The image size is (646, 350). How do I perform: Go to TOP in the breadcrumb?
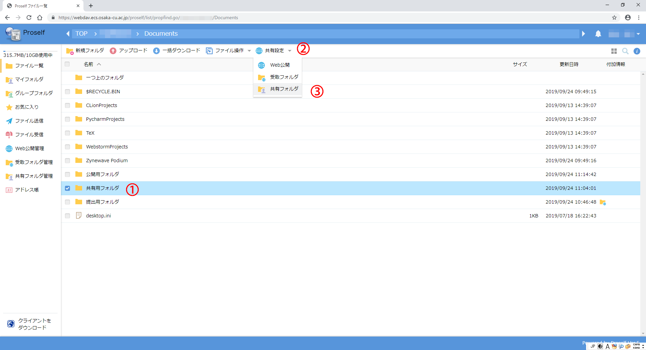tap(81, 34)
